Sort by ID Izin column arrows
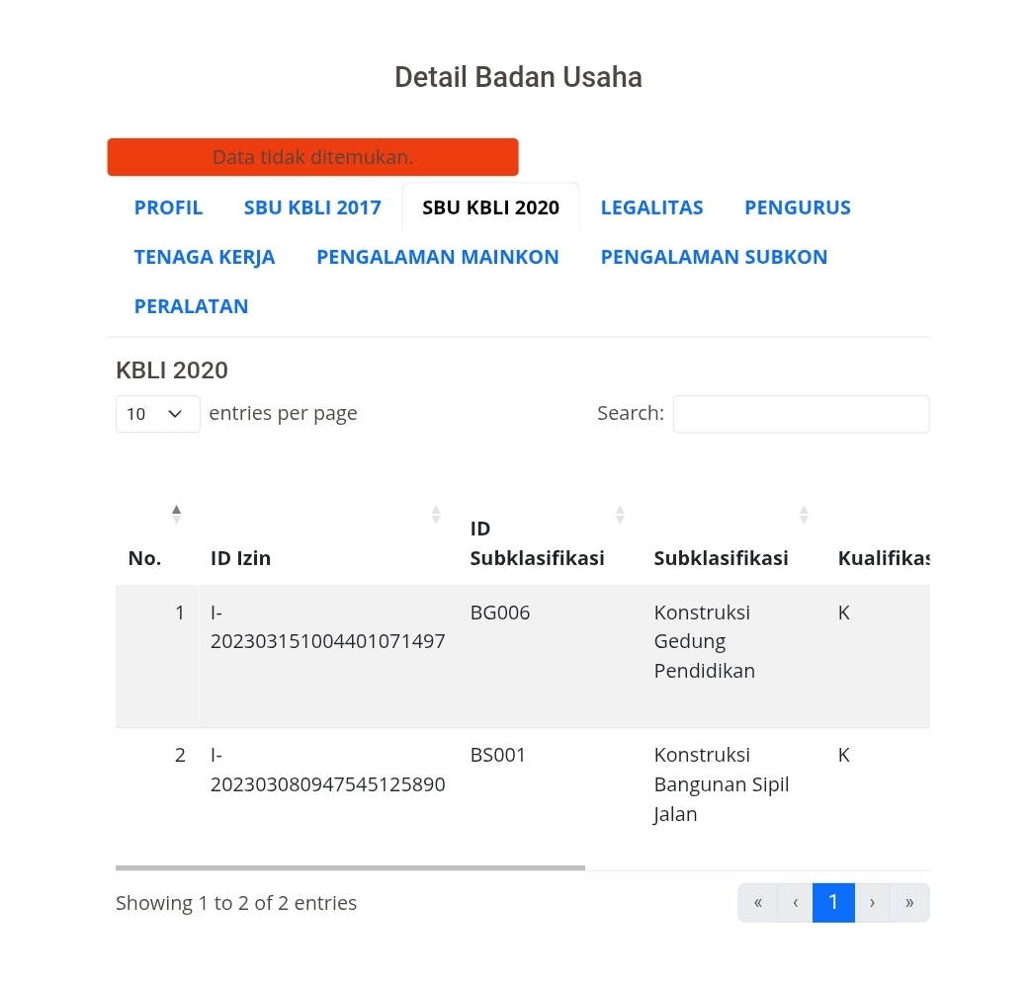1032x981 pixels. tap(435, 515)
